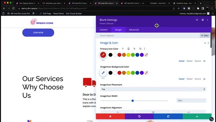Reload the browser page

tap(13, 8)
